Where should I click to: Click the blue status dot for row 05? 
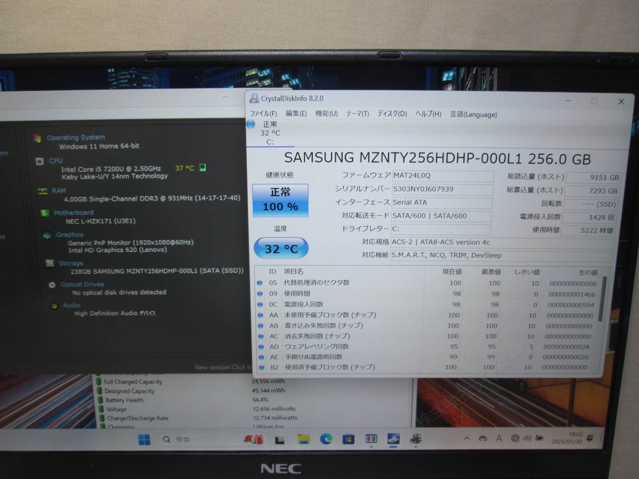pyautogui.click(x=260, y=283)
